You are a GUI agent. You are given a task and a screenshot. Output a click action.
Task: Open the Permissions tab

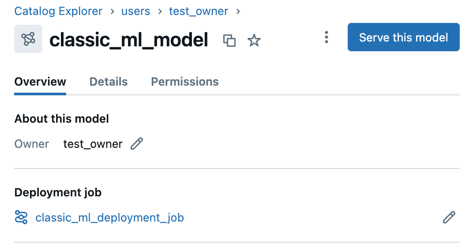(x=184, y=82)
